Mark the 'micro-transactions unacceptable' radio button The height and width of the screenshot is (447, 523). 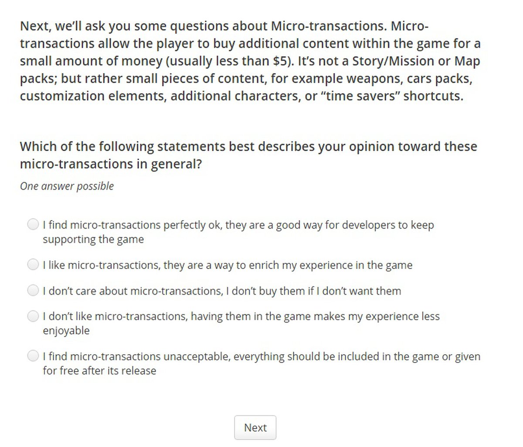pyautogui.click(x=33, y=356)
